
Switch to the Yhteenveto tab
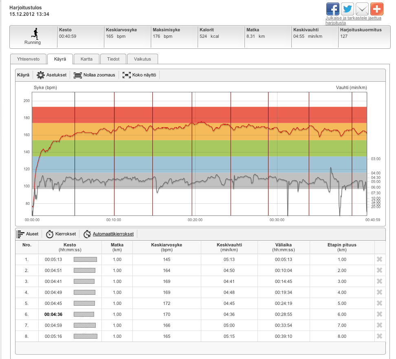click(x=28, y=59)
